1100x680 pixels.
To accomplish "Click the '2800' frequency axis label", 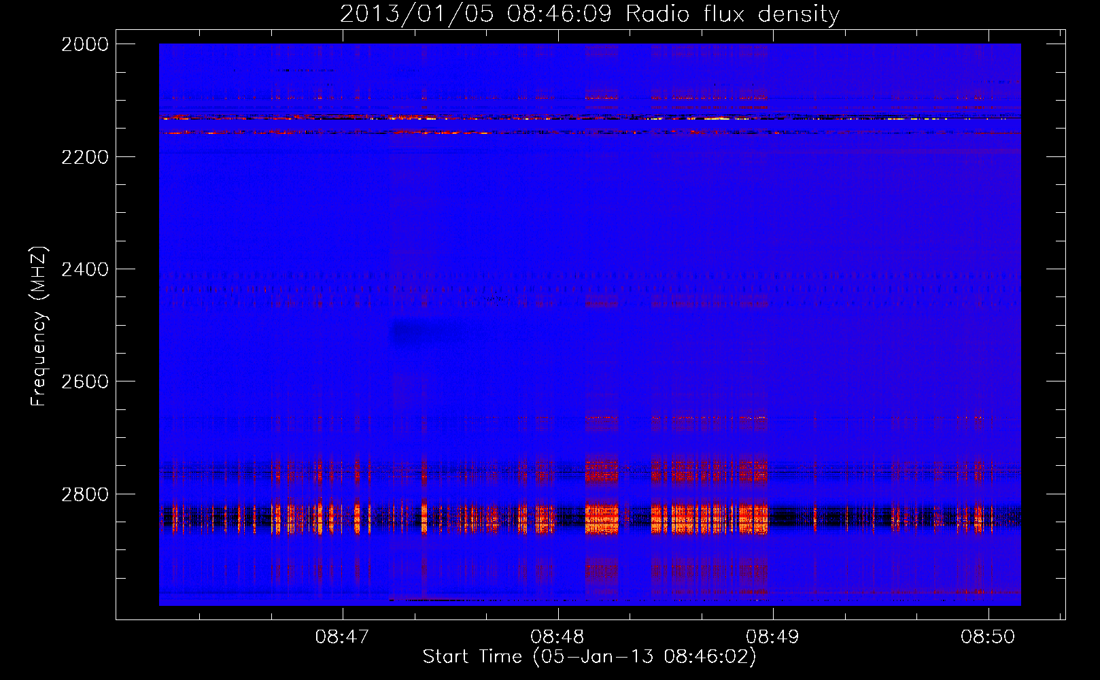I will (85, 494).
